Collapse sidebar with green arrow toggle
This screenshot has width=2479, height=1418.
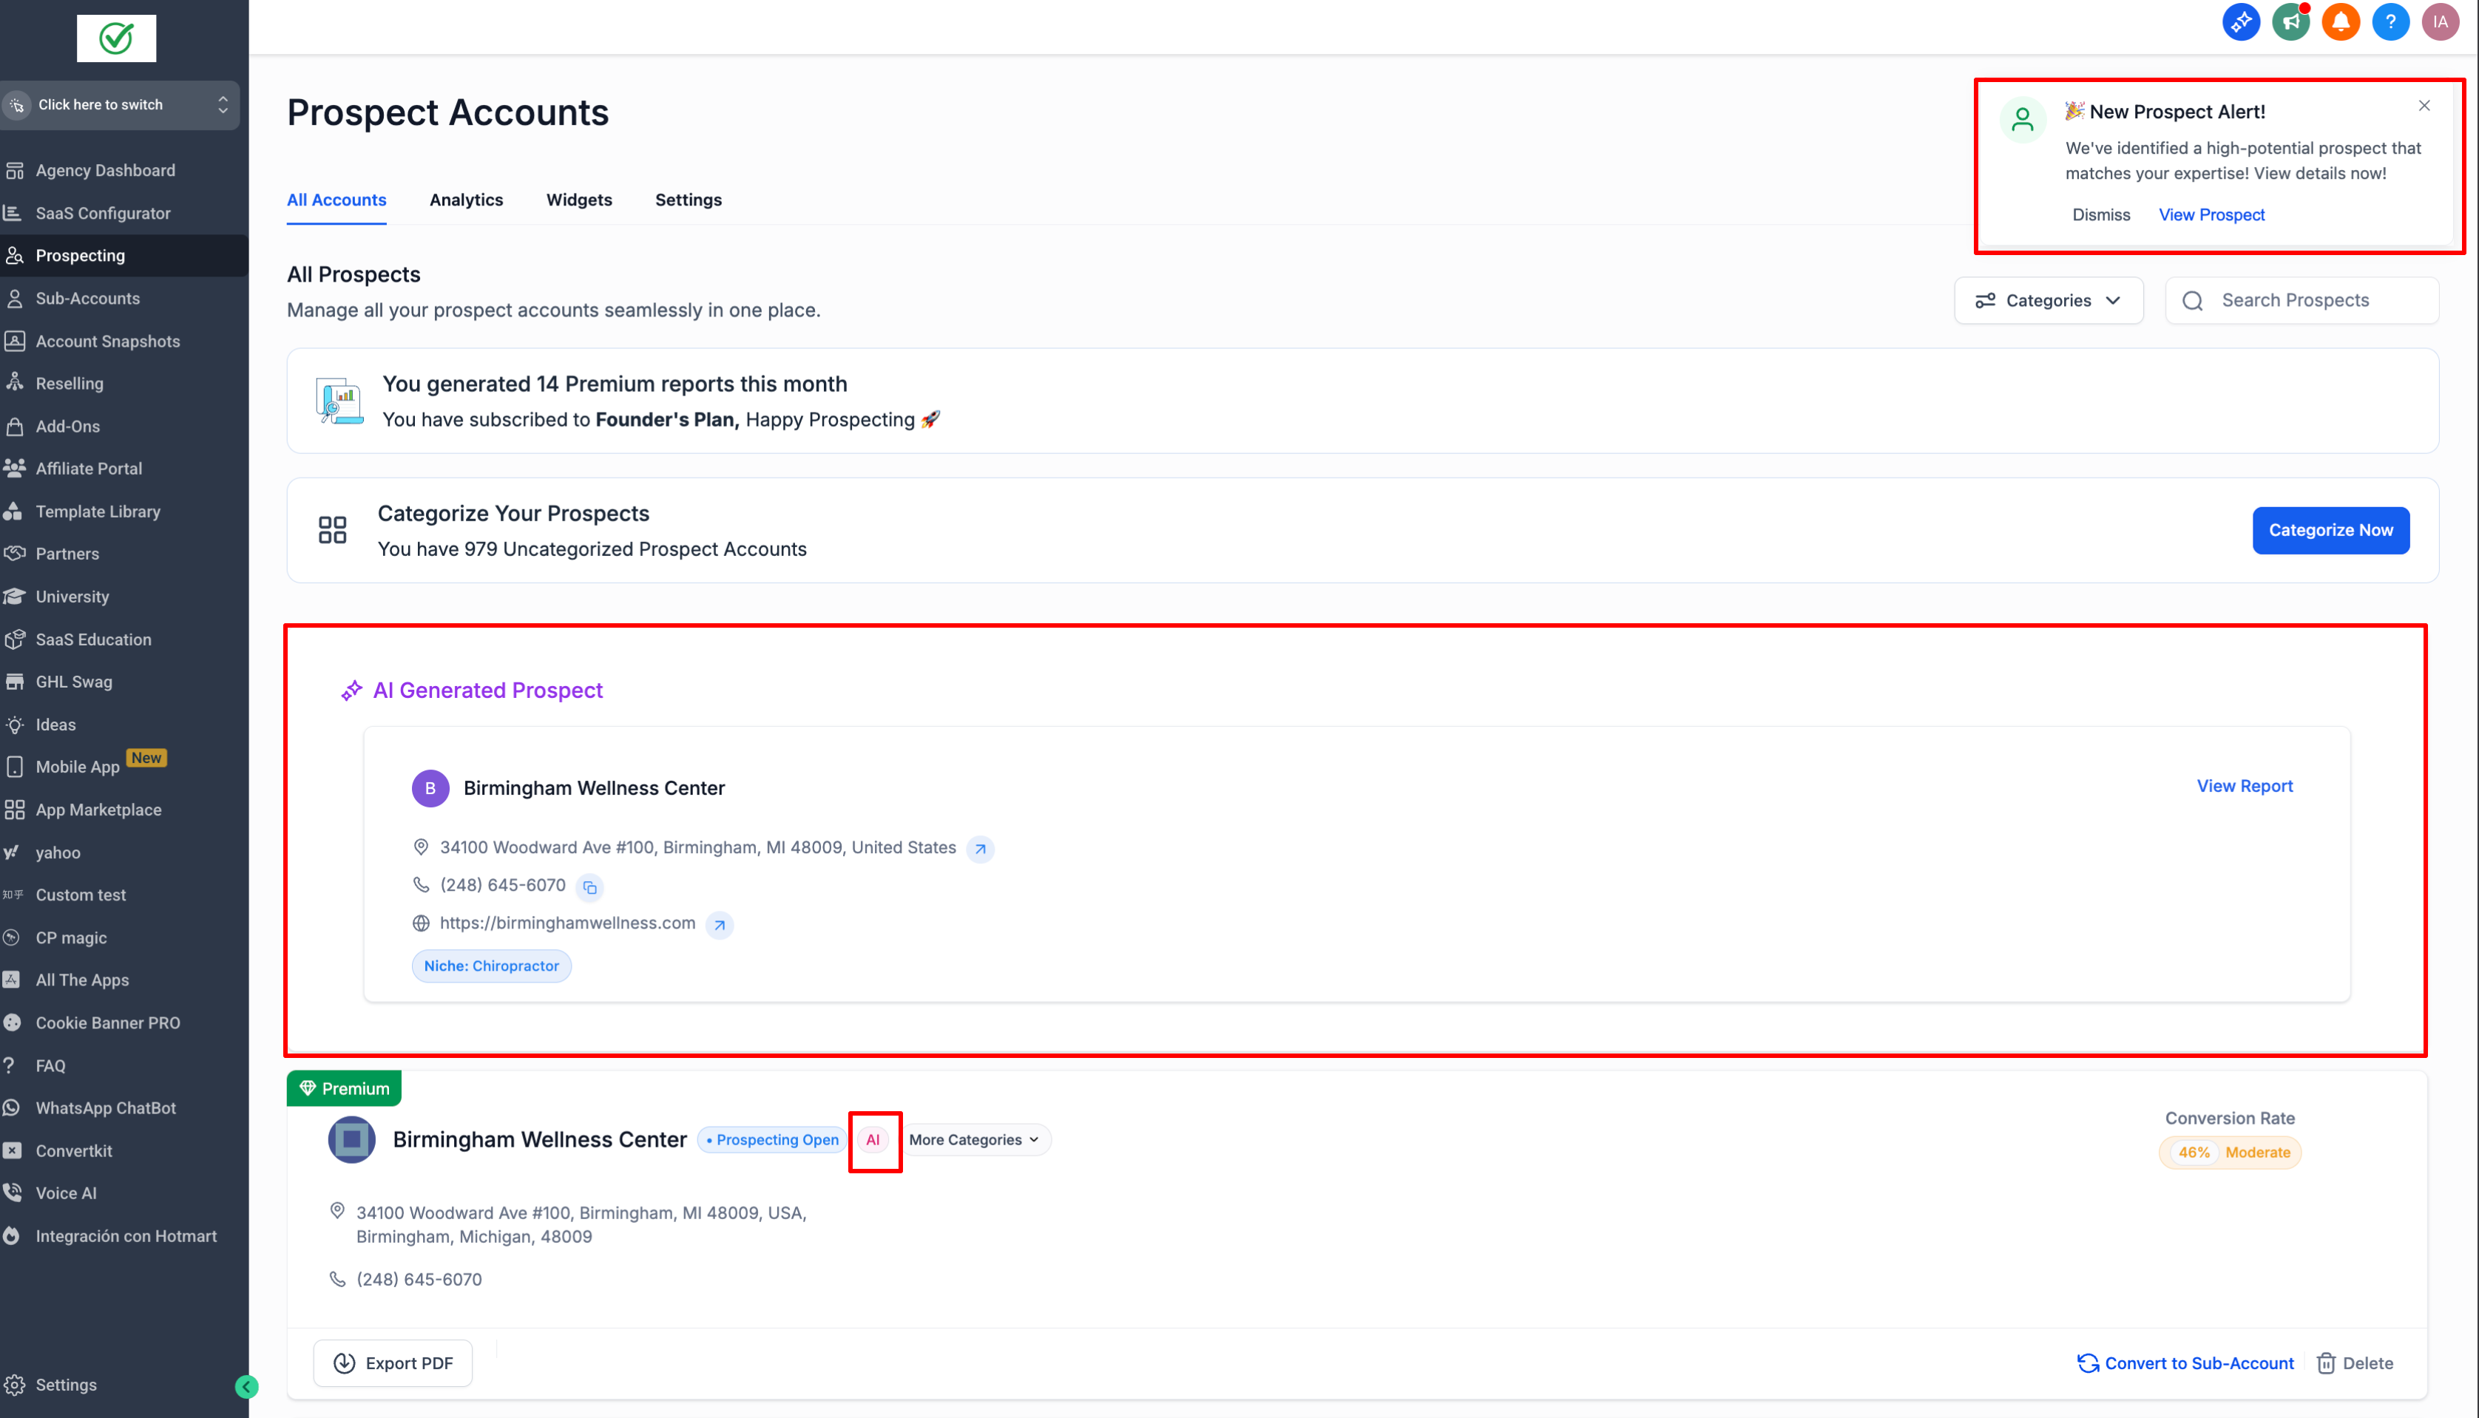[246, 1386]
